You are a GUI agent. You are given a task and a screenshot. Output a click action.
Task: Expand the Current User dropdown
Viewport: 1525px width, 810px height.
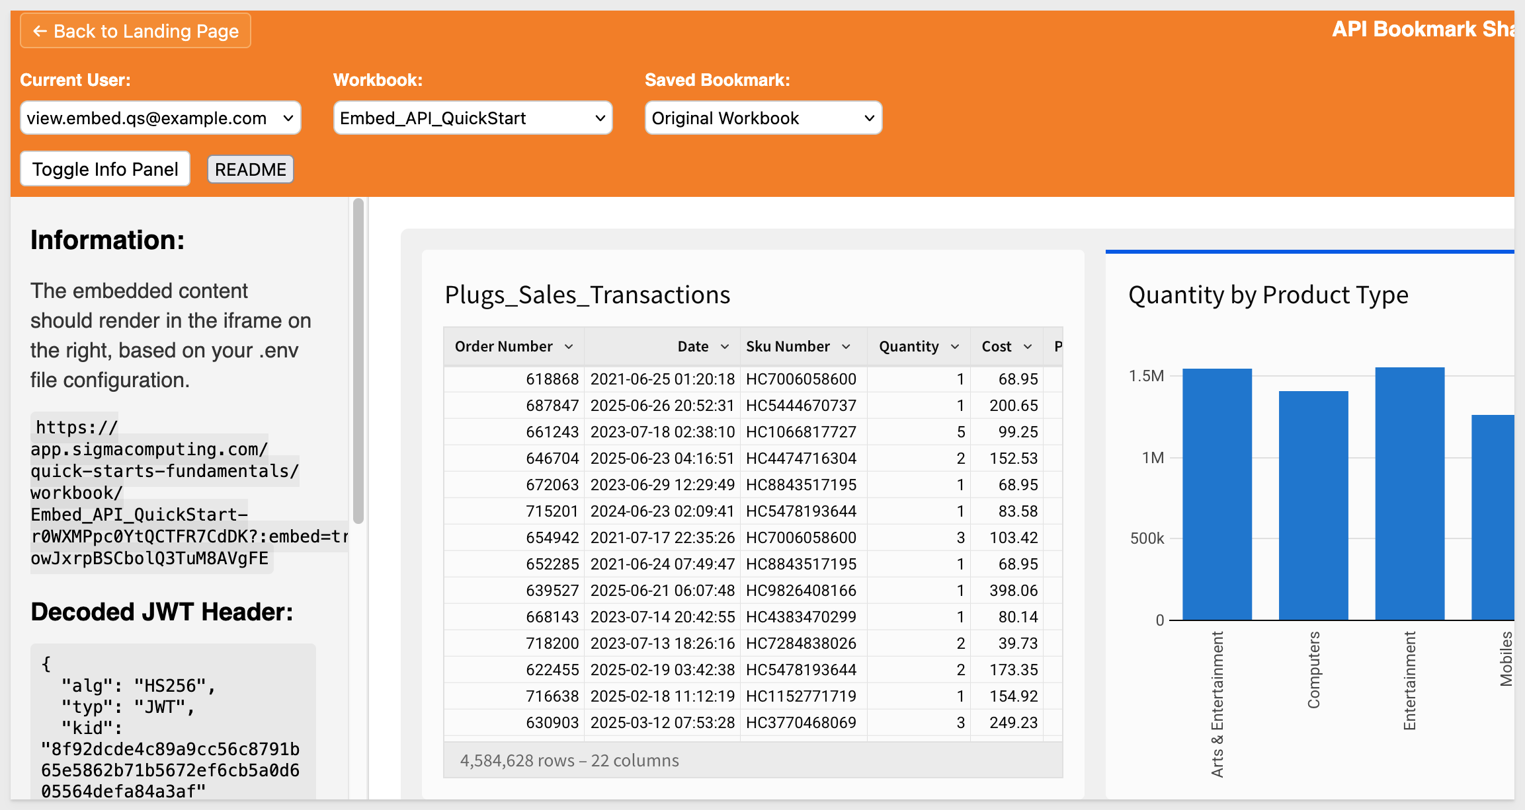tap(161, 118)
